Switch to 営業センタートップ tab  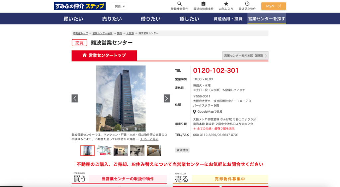pos(104,56)
